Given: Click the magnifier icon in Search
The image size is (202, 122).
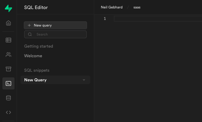Looking at the screenshot, I should pyautogui.click(x=30, y=34).
